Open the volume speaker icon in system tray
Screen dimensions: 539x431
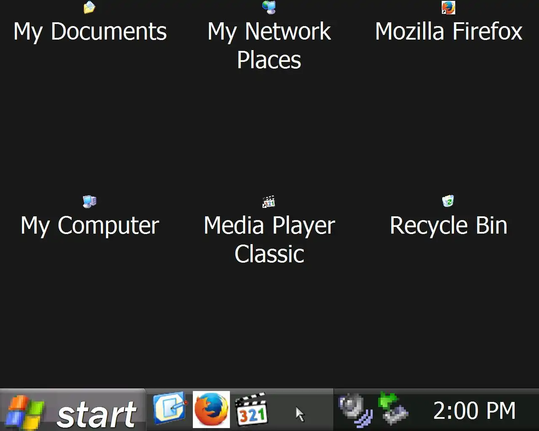click(356, 410)
